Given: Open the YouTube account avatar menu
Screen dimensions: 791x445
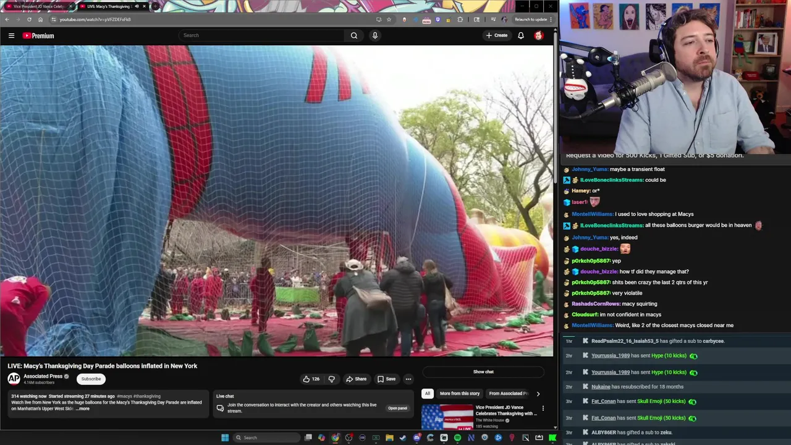Looking at the screenshot, I should (x=539, y=35).
